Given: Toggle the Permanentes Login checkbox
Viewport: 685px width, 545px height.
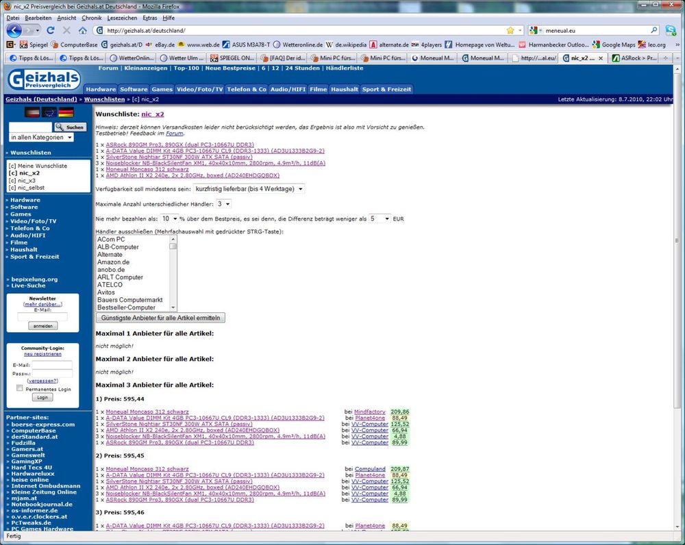Looking at the screenshot, I should [x=20, y=388].
